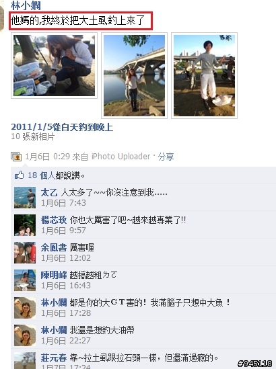Click 余鳳書's avatar picture
The image size is (276, 369).
pos(25,253)
